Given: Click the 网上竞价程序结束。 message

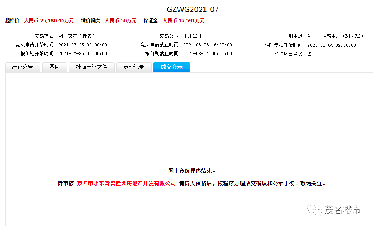Looking at the screenshot, I should (x=192, y=170).
